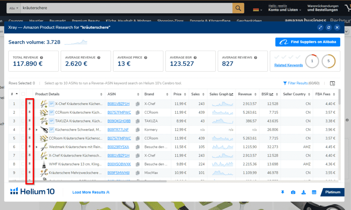
Task: Sort table by Seller Country column
Action: click(309, 94)
